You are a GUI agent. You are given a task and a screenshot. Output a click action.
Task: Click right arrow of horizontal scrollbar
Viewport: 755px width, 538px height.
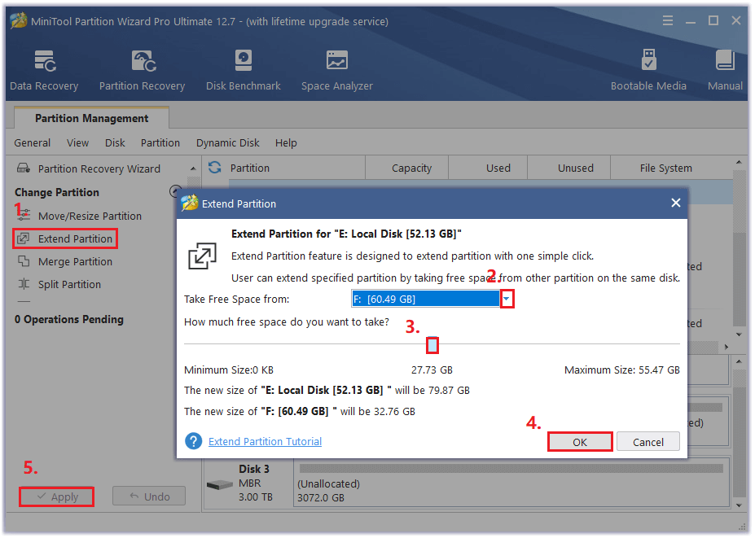click(726, 347)
